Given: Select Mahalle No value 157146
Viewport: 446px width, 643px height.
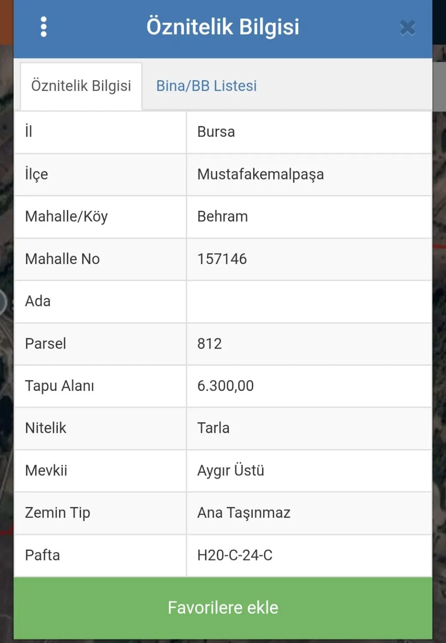Looking at the screenshot, I should point(222,259).
